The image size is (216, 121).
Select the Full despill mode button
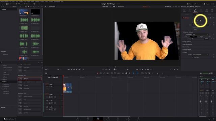coord(193,37)
